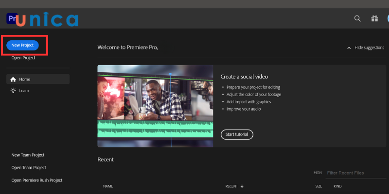Sort the list by KIND column

[x=337, y=186]
